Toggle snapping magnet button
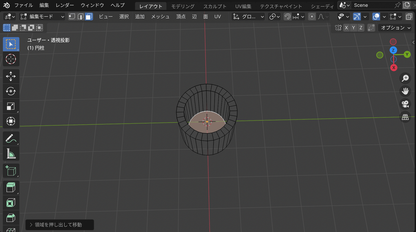 tap(287, 17)
